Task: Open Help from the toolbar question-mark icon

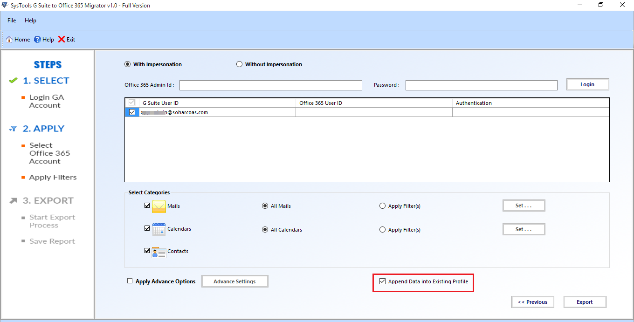Action: (x=37, y=40)
